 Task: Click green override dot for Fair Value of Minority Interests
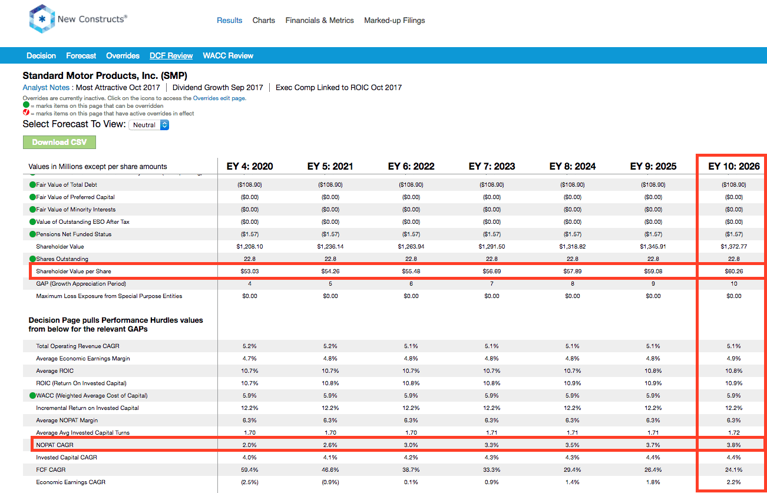32,210
